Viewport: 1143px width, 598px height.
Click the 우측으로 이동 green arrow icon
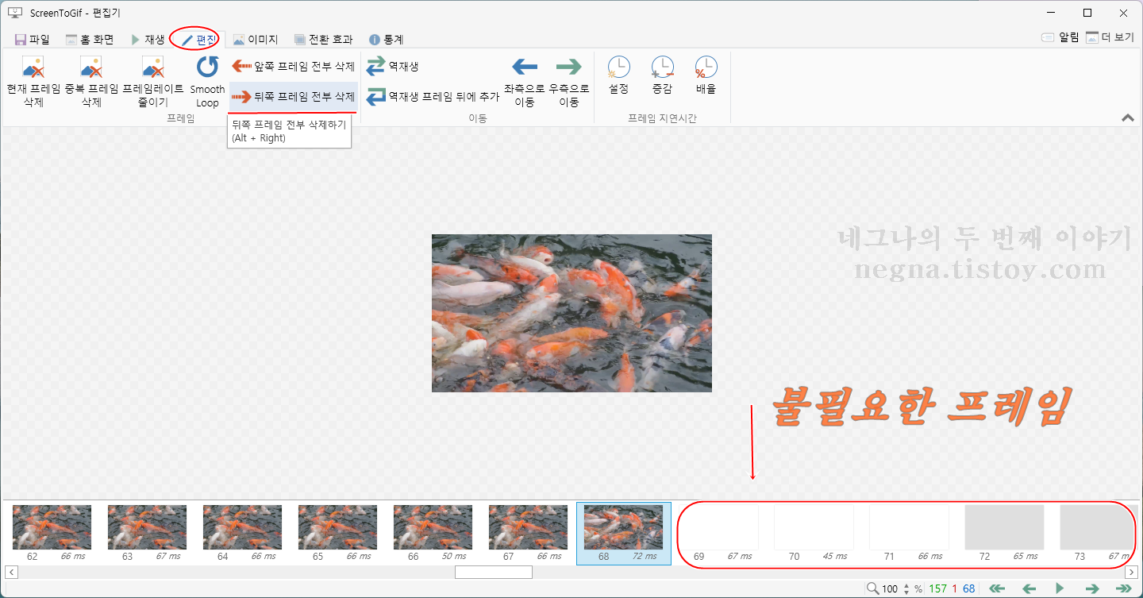pyautogui.click(x=569, y=67)
